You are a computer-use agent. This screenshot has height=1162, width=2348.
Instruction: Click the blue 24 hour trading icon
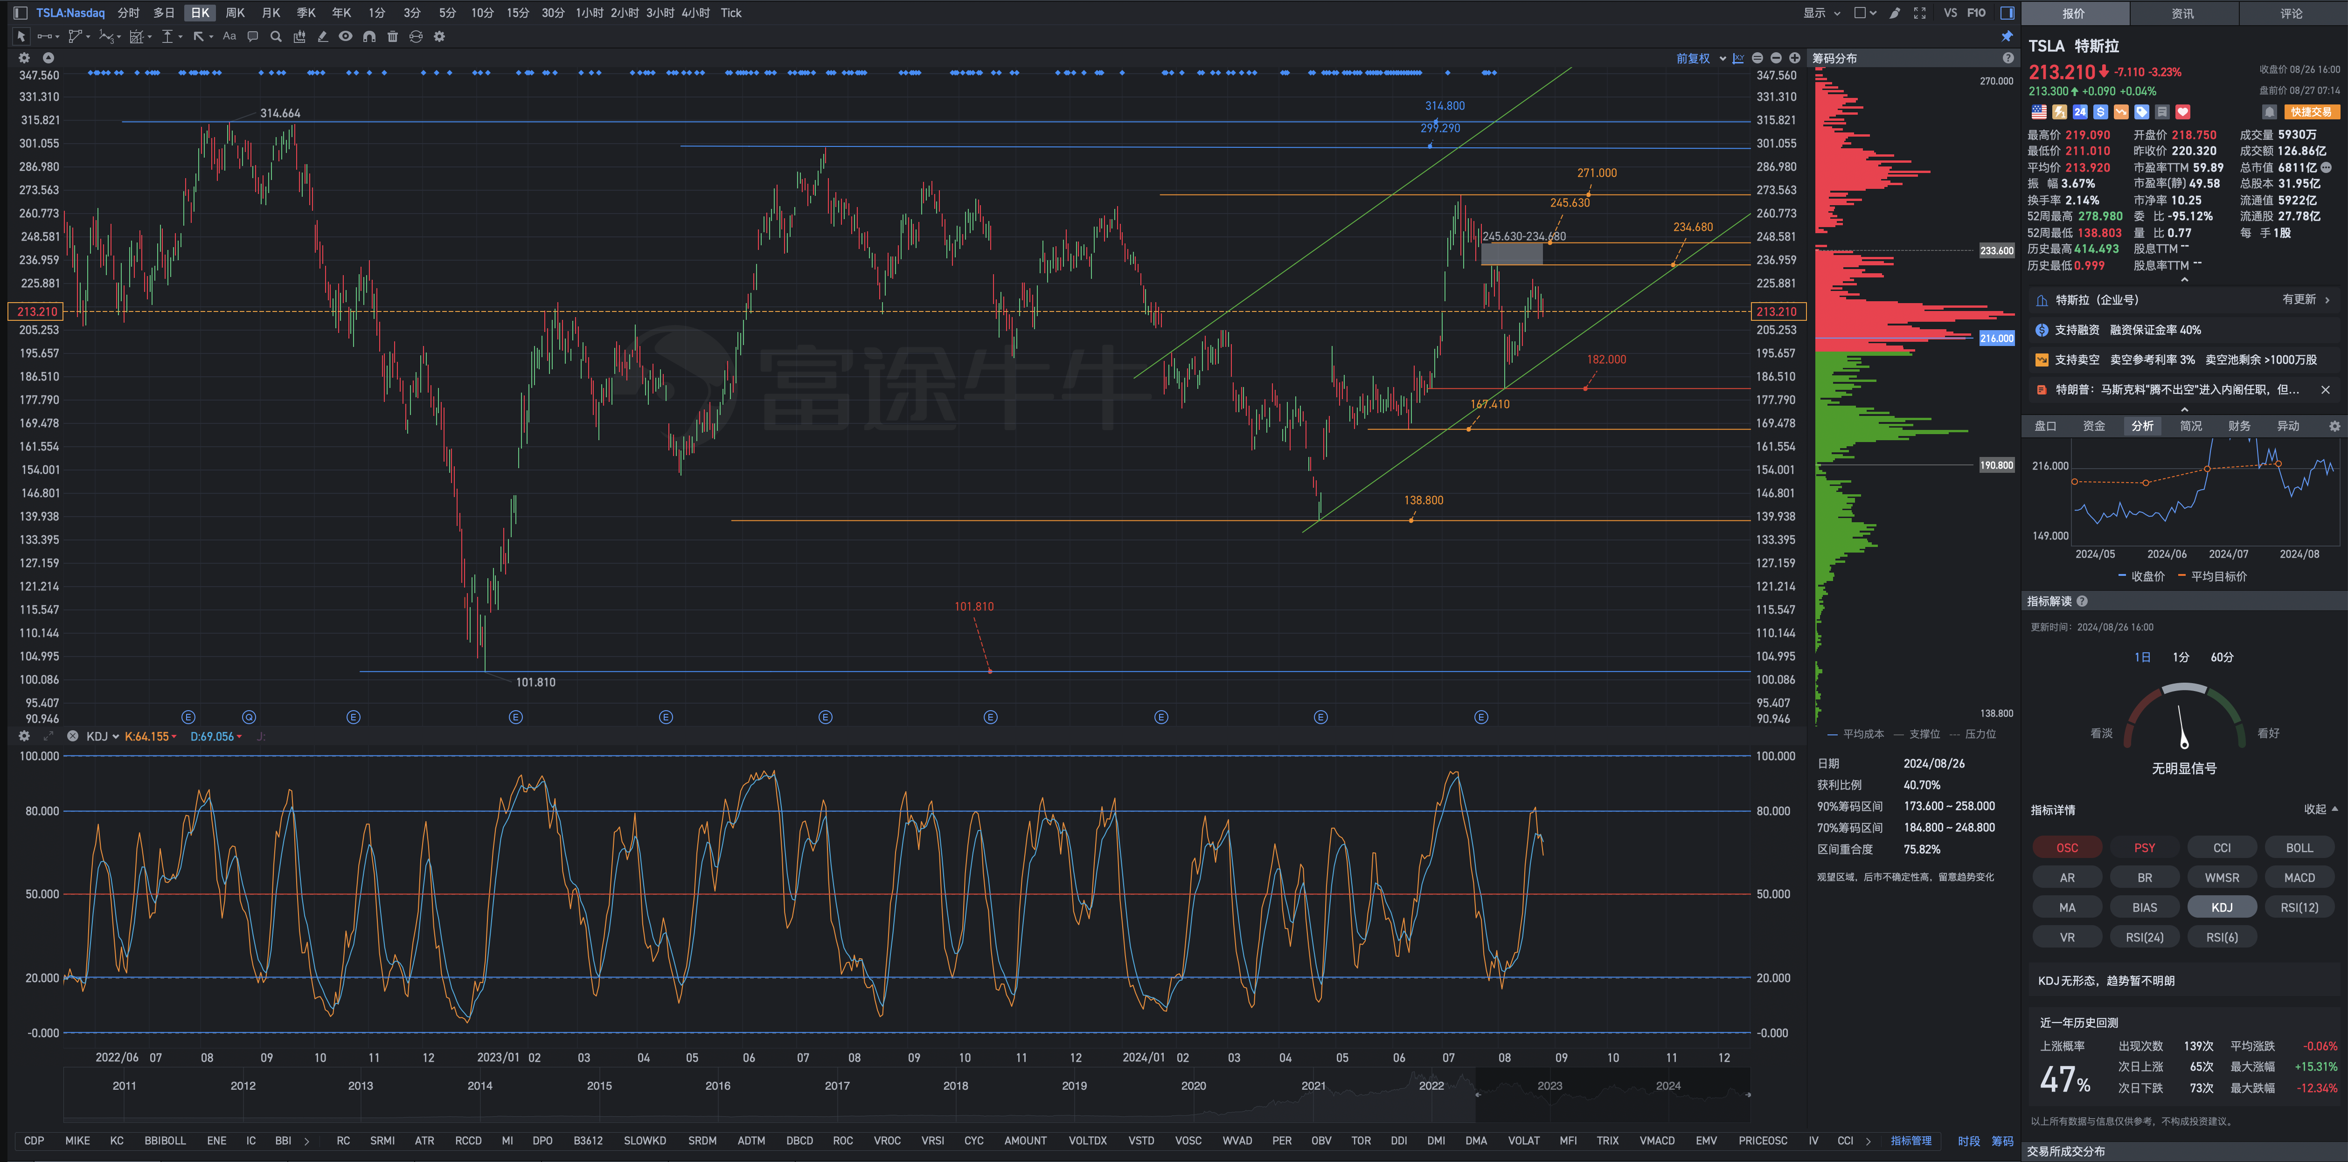(2080, 112)
